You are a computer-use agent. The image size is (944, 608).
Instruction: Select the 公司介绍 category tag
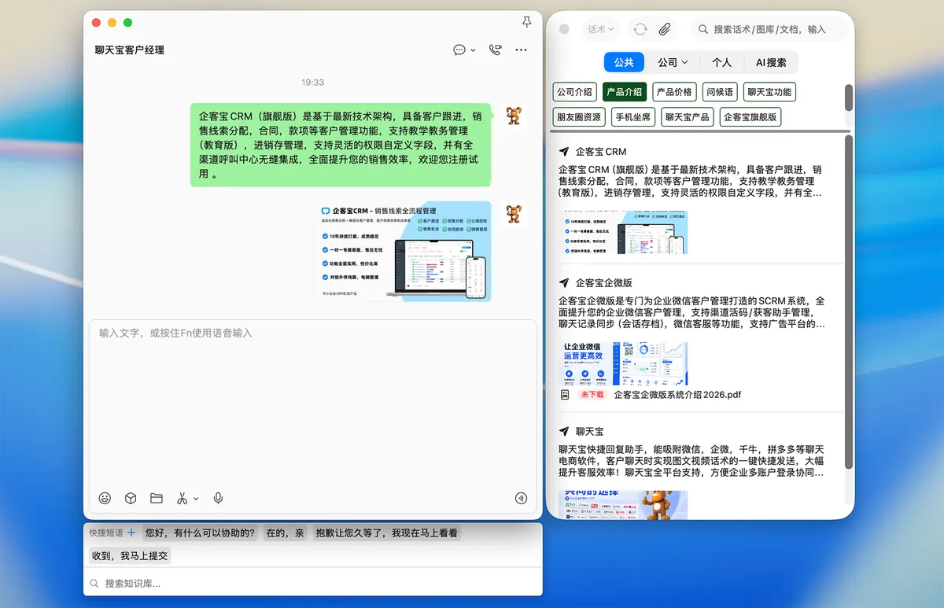tap(575, 92)
